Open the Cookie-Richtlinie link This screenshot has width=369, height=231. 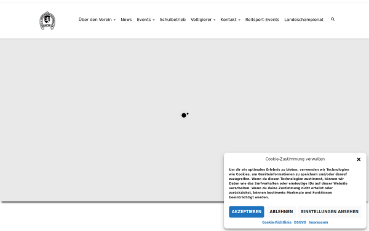(x=277, y=222)
